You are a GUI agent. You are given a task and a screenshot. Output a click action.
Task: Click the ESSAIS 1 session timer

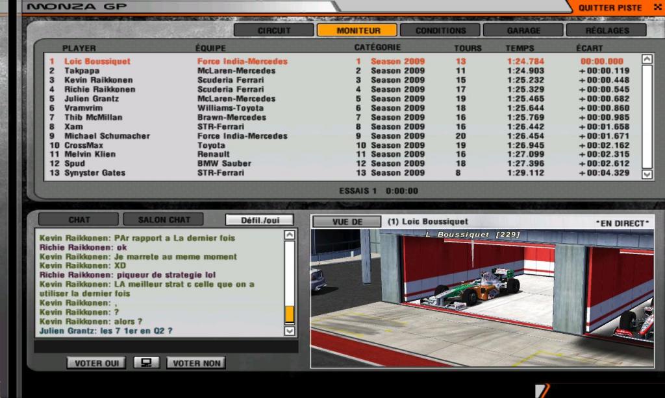pyautogui.click(x=379, y=191)
